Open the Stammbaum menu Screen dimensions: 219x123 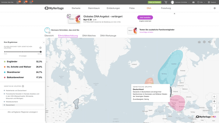point(94,8)
